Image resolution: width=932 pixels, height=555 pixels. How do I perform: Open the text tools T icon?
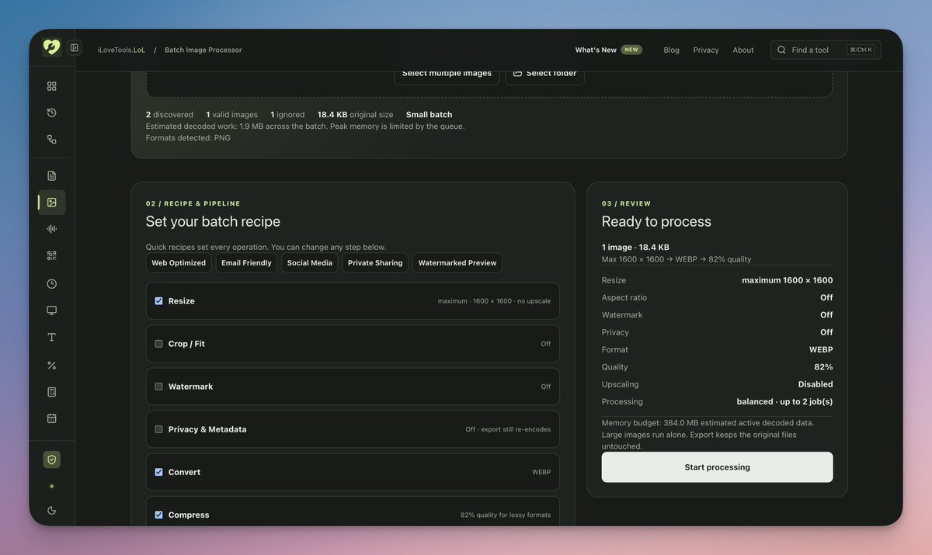pyautogui.click(x=52, y=337)
